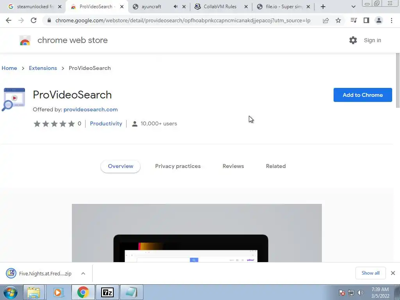Screen dimensions: 400x300
Task: Click the 10,000+ users text
Action: tap(159, 123)
